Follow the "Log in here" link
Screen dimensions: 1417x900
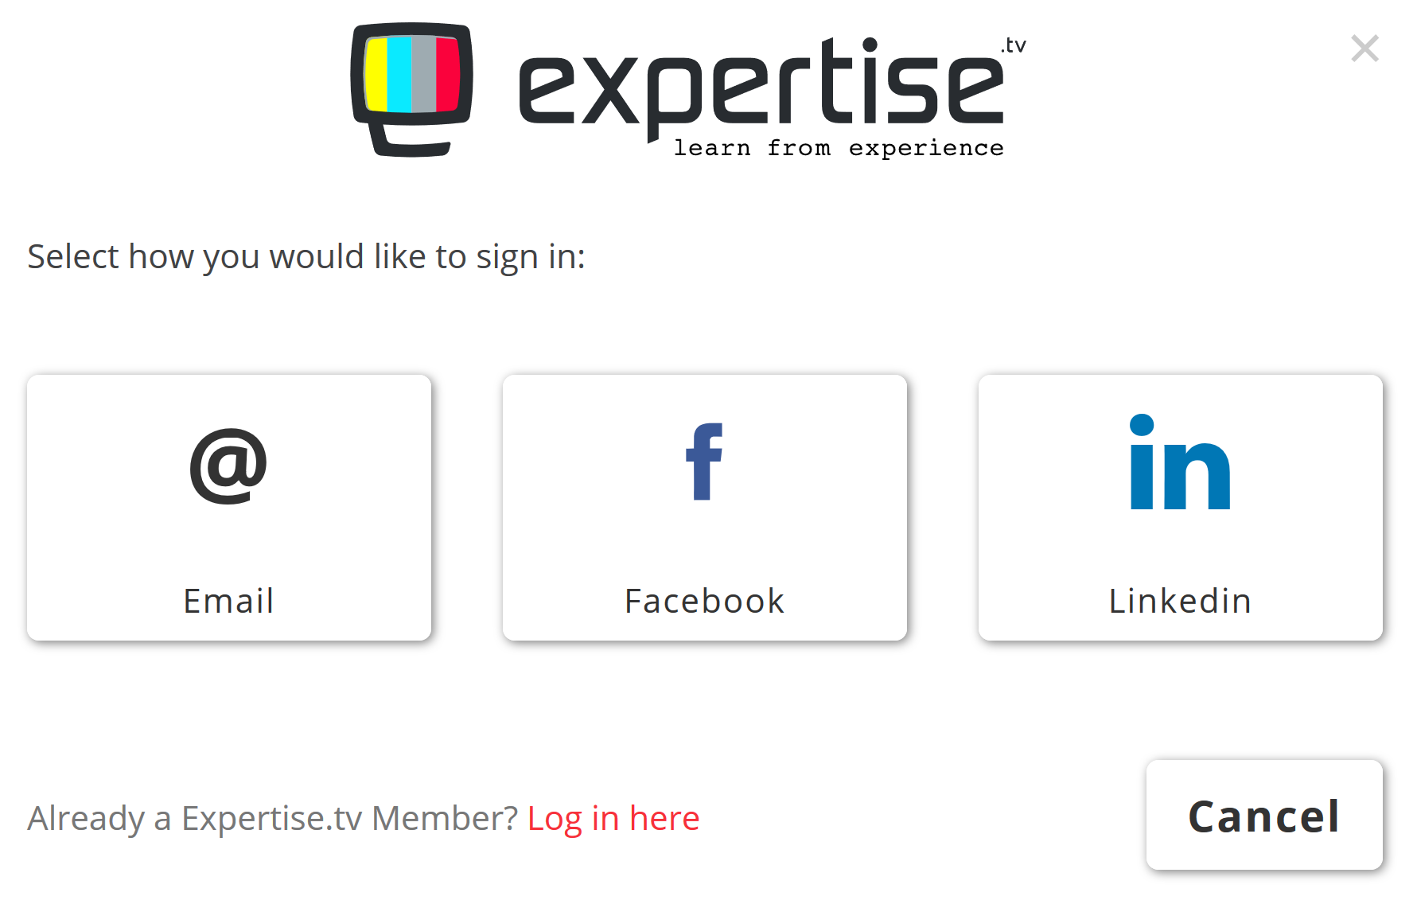(613, 818)
